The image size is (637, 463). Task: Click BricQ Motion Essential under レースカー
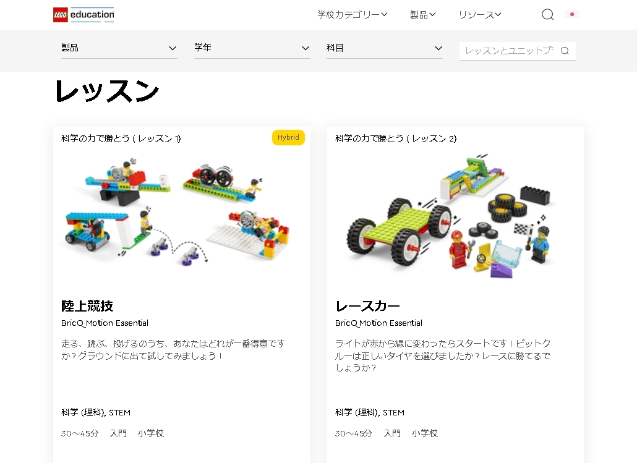pyautogui.click(x=378, y=323)
